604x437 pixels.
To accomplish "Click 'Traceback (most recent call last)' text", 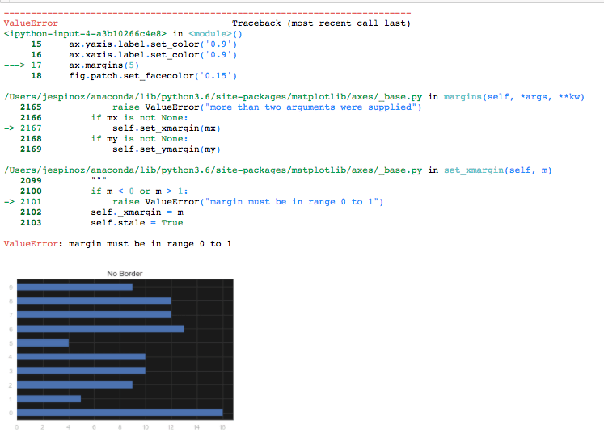I will pos(320,23).
